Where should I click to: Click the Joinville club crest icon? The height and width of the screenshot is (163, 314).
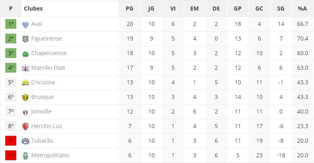pos(25,113)
